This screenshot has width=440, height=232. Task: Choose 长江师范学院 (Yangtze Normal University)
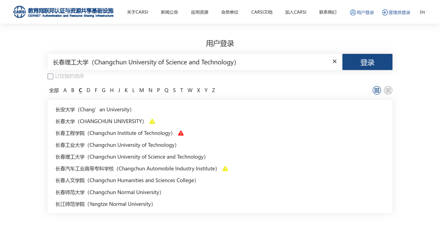[105, 204]
